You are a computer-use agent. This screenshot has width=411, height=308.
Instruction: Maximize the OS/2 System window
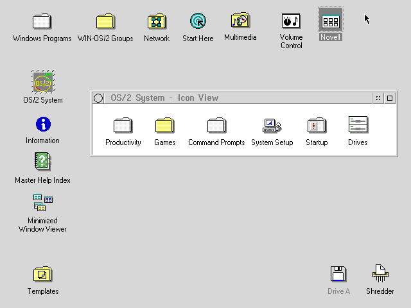(x=390, y=98)
